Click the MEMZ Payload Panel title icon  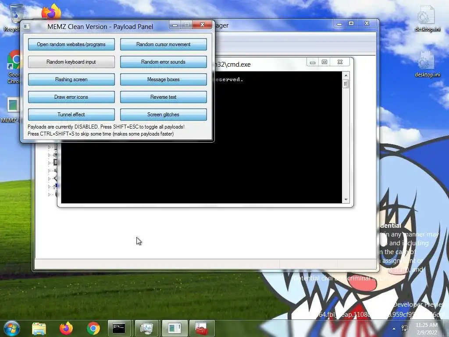[x=27, y=26]
